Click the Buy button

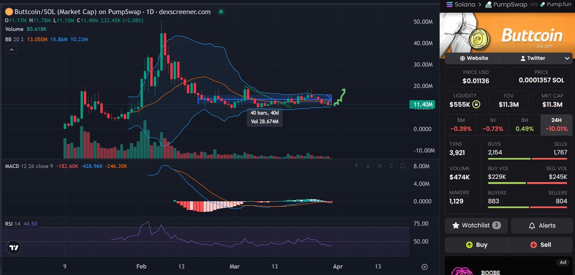click(476, 244)
